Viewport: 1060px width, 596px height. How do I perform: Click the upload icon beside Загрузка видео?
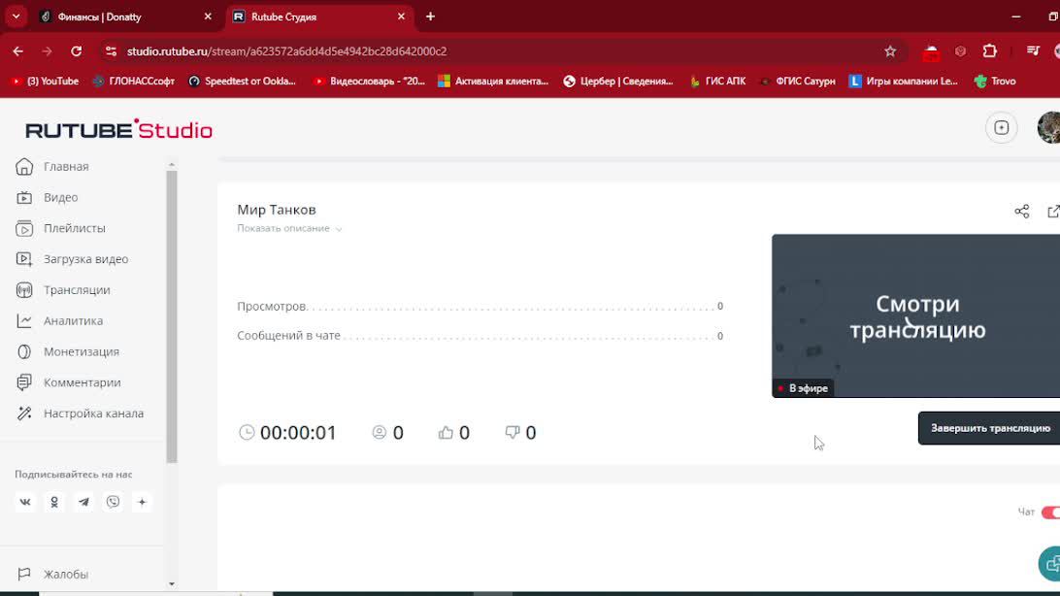tap(24, 259)
